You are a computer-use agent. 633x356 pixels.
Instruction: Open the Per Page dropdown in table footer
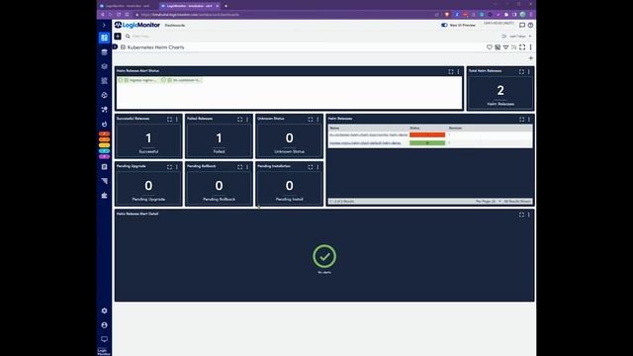pos(488,201)
